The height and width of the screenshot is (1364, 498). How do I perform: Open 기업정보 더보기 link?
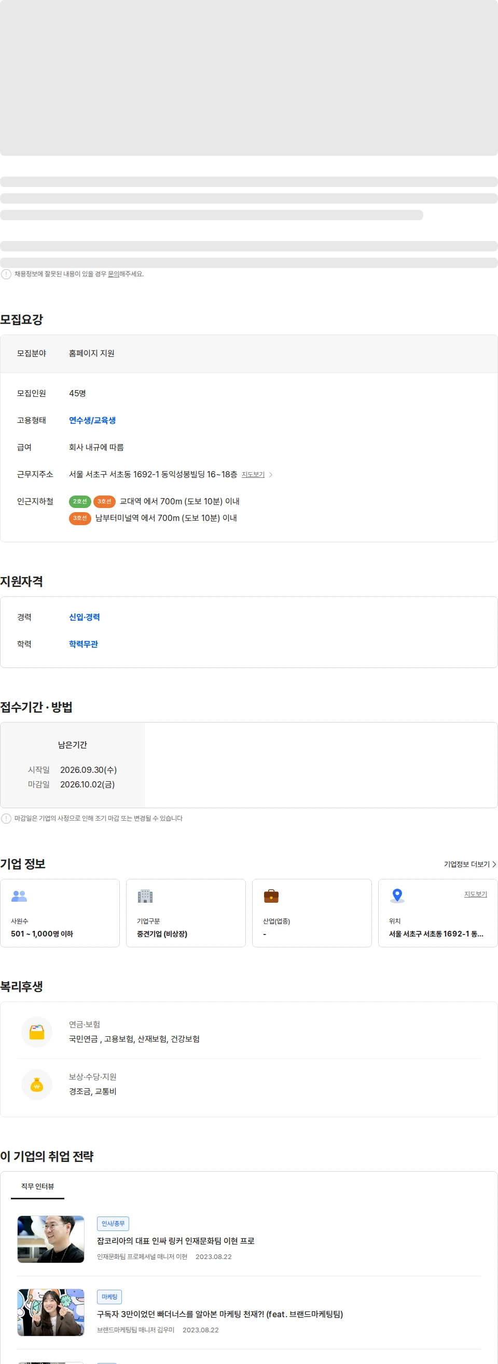click(467, 864)
